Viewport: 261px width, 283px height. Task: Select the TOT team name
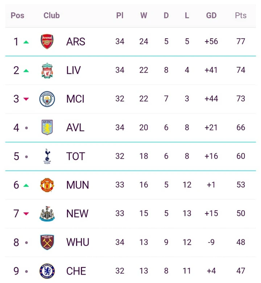click(x=75, y=156)
